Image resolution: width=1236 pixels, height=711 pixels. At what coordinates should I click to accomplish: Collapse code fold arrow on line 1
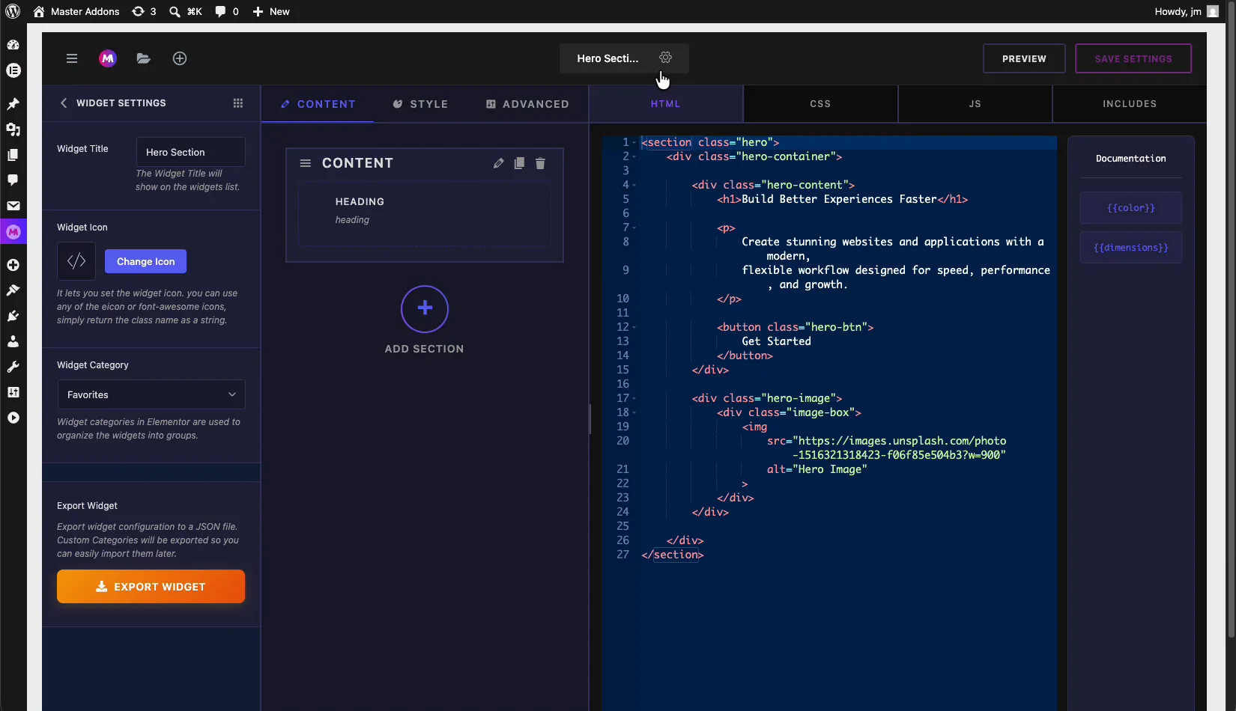pos(634,142)
